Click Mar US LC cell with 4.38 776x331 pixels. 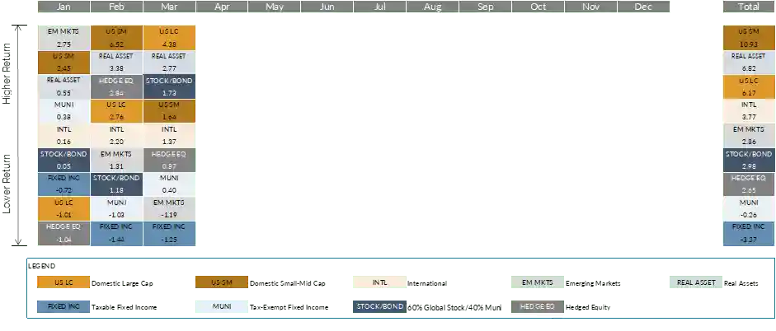[x=169, y=38]
